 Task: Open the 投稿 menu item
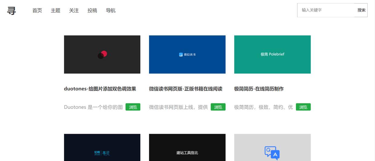[92, 11]
